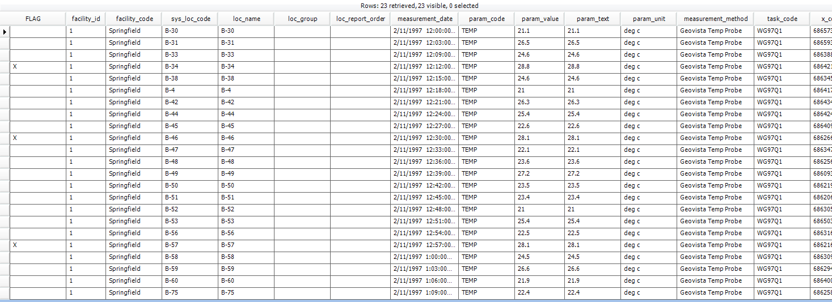Select the measurement_method column header
Image resolution: width=832 pixels, height=302 pixels.
click(715, 19)
